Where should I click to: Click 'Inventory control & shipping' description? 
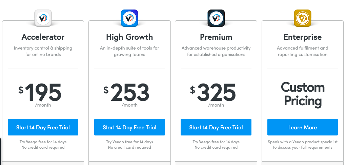coord(43,48)
